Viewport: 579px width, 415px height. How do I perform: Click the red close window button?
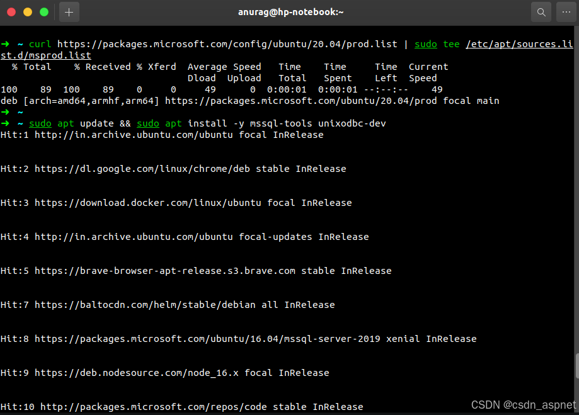[11, 12]
